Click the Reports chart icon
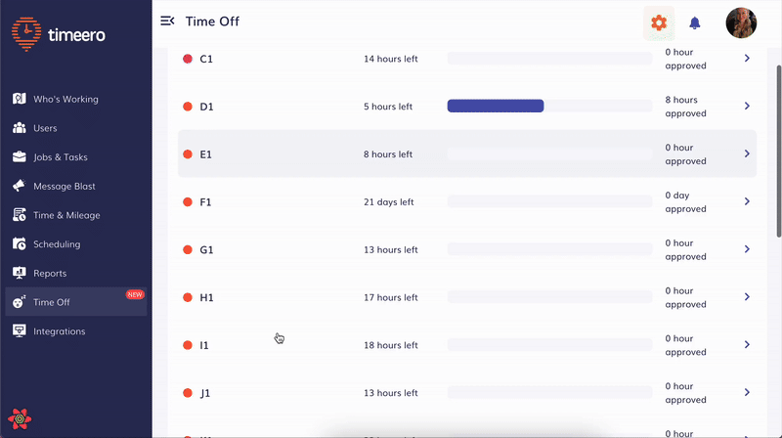782x438 pixels. click(x=19, y=273)
